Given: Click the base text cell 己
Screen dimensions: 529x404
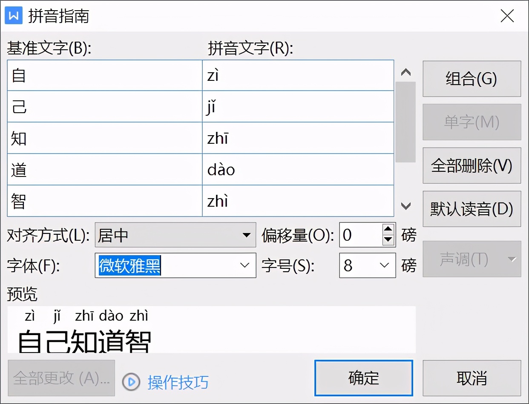Looking at the screenshot, I should click(x=105, y=107).
